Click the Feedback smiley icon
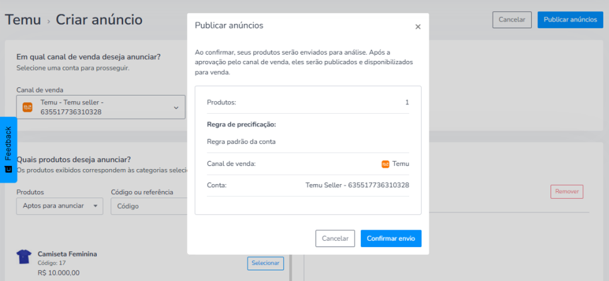 point(8,170)
